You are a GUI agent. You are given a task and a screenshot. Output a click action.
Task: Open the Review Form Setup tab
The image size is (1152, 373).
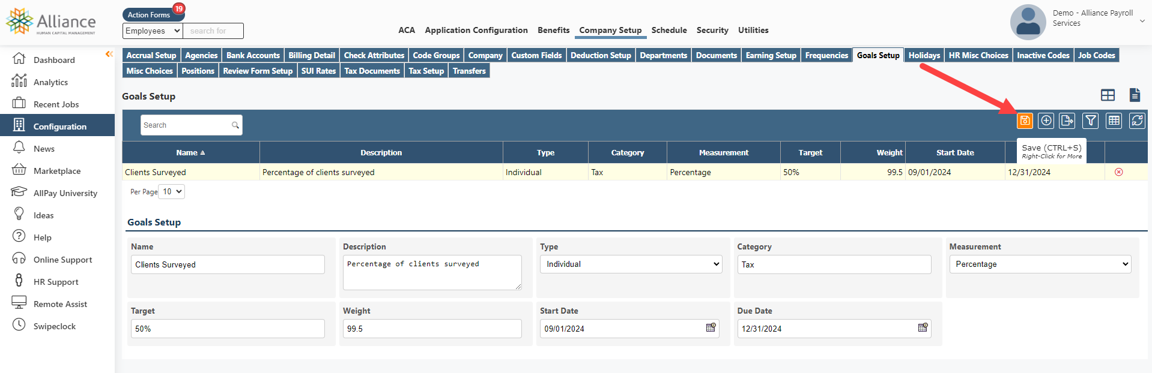(x=258, y=71)
